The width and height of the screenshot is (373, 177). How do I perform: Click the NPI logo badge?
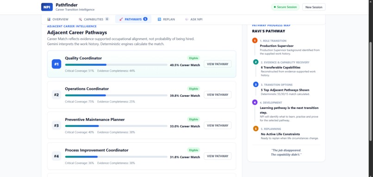pos(47,7)
